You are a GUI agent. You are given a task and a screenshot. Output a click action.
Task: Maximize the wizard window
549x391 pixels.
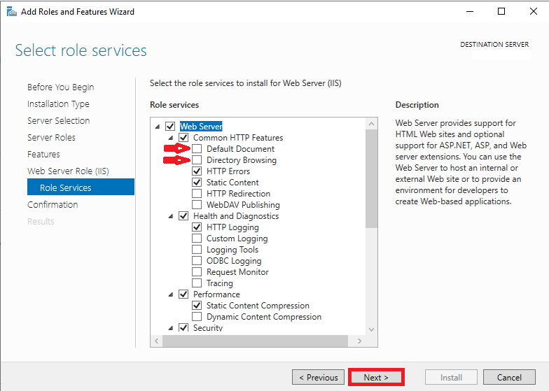(501, 11)
